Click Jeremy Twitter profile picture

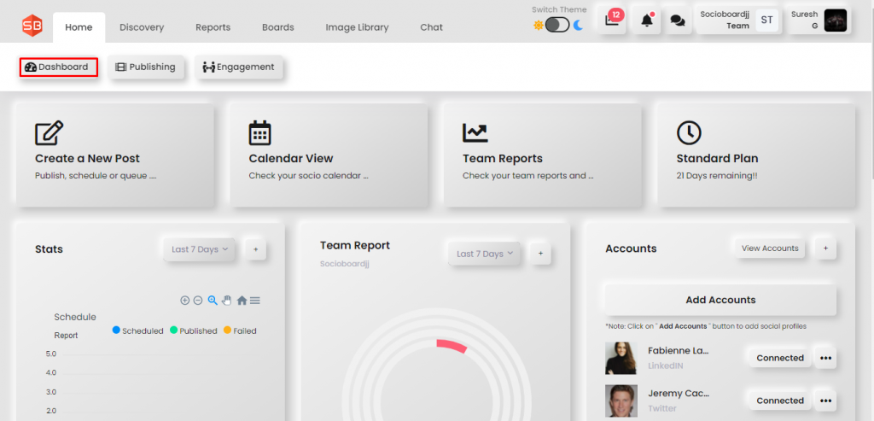[621, 401]
